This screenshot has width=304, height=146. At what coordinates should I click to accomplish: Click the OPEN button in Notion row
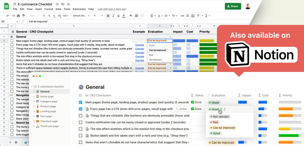pyautogui.click(x=181, y=109)
